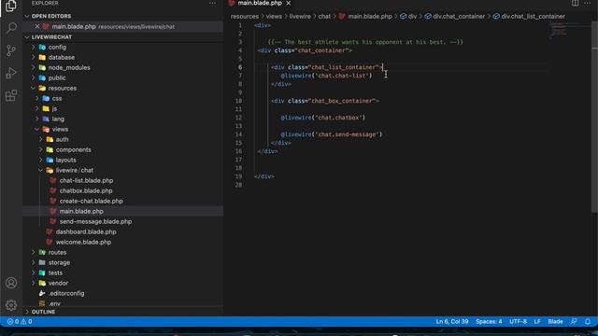Screen dimensions: 598x336
Task: Open chatbox.blade.php file
Action: [x=86, y=191]
